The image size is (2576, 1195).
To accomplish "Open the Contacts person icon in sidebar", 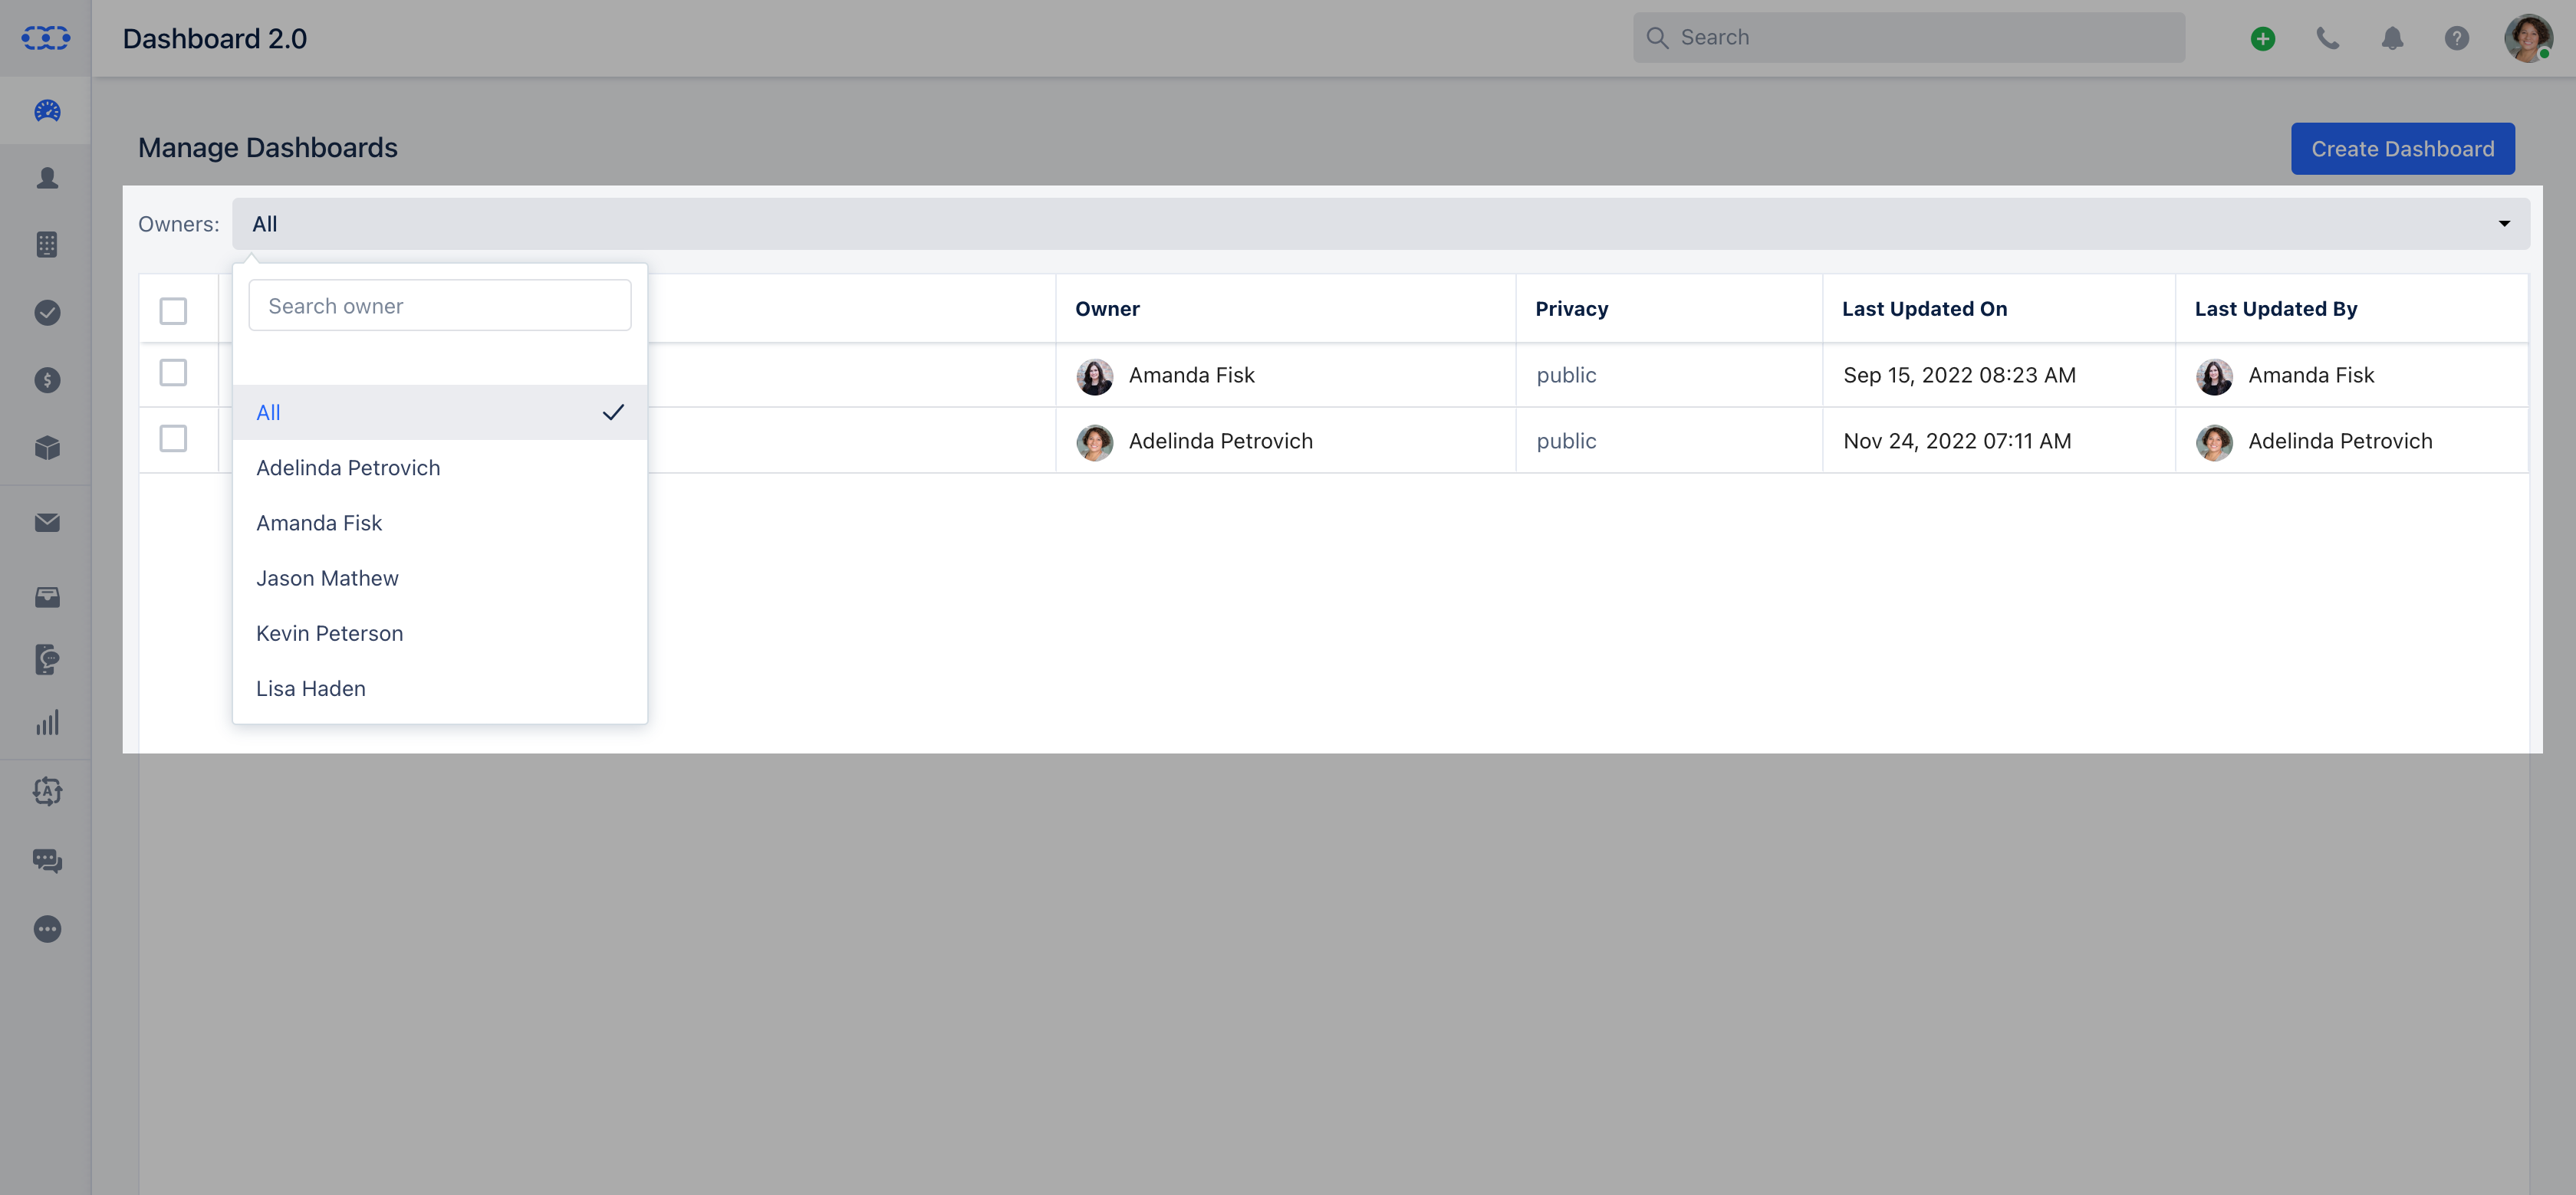I will pos(47,178).
